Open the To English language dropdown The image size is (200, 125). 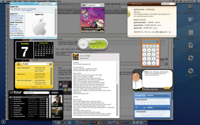158,107
